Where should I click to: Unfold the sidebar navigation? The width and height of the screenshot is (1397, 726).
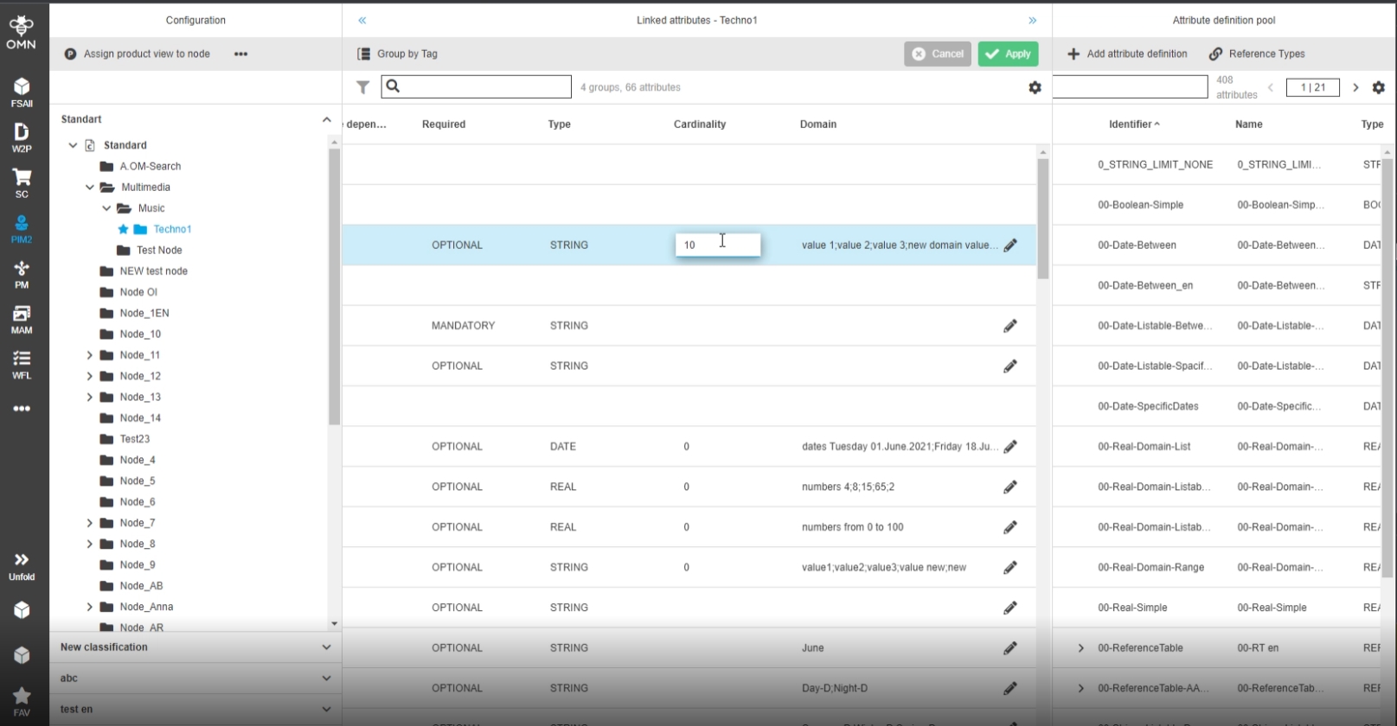(22, 566)
